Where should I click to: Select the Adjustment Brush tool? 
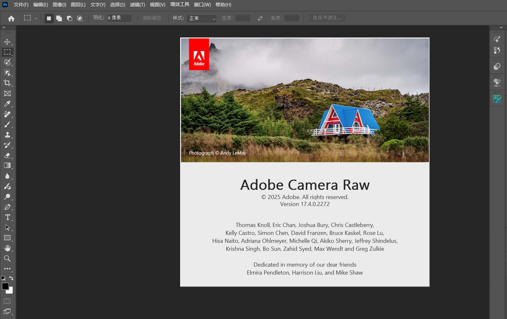click(x=7, y=186)
